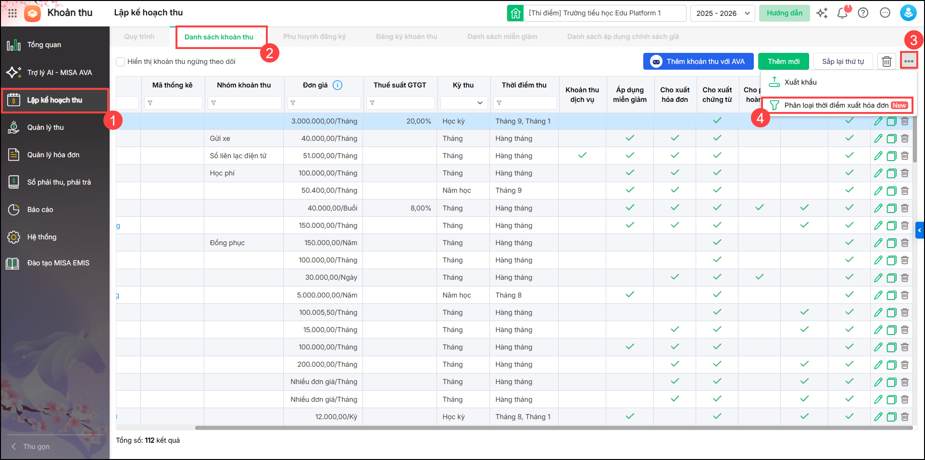Toggle Hiển thị khoản thu ngừng theo dõi checkbox
This screenshot has height=460, width=925.
[x=121, y=62]
